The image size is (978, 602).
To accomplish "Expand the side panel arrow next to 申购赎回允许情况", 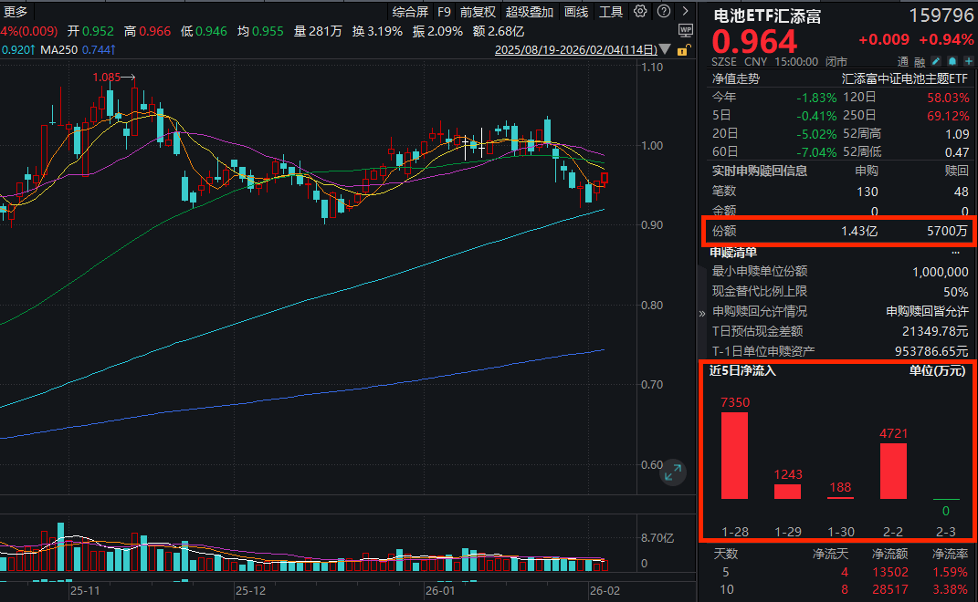I will (x=702, y=311).
